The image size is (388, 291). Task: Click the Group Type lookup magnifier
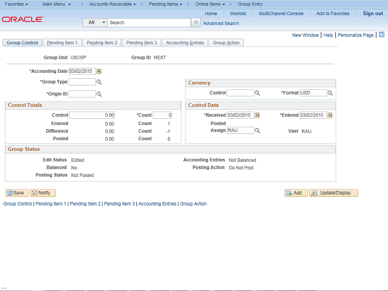tap(99, 82)
